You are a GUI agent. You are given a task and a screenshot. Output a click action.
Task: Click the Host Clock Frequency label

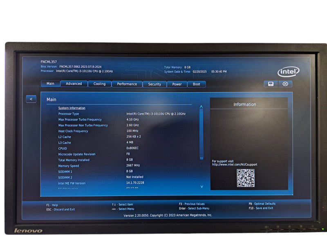click(x=73, y=131)
